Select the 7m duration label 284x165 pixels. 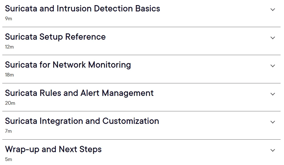tap(8, 131)
